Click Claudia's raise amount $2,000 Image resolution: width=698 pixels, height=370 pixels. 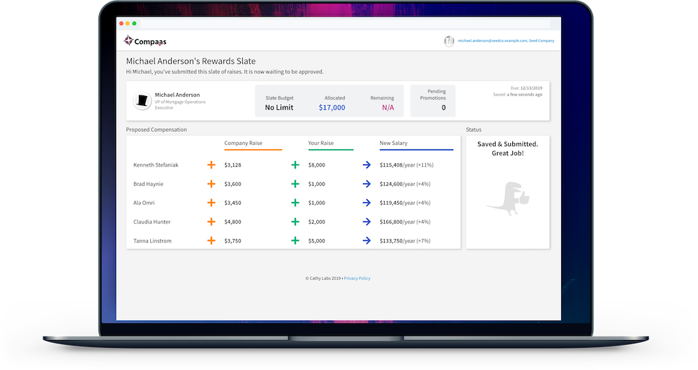click(316, 222)
